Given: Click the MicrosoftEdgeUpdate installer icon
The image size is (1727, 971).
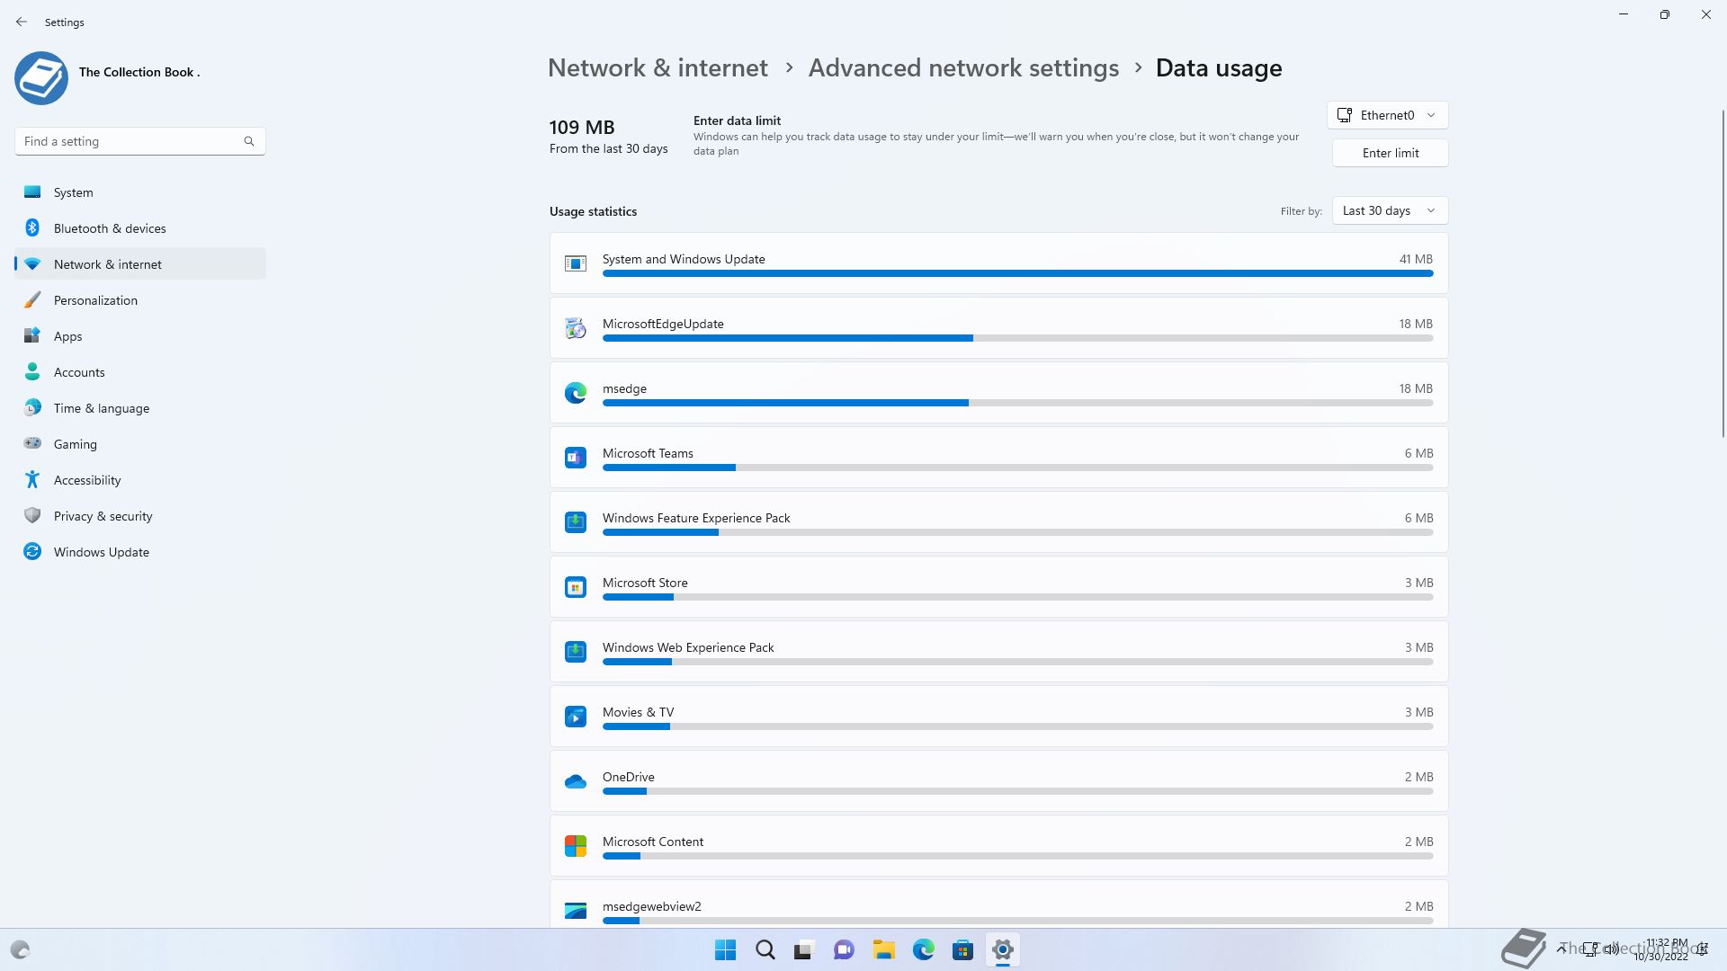Looking at the screenshot, I should click(x=576, y=328).
